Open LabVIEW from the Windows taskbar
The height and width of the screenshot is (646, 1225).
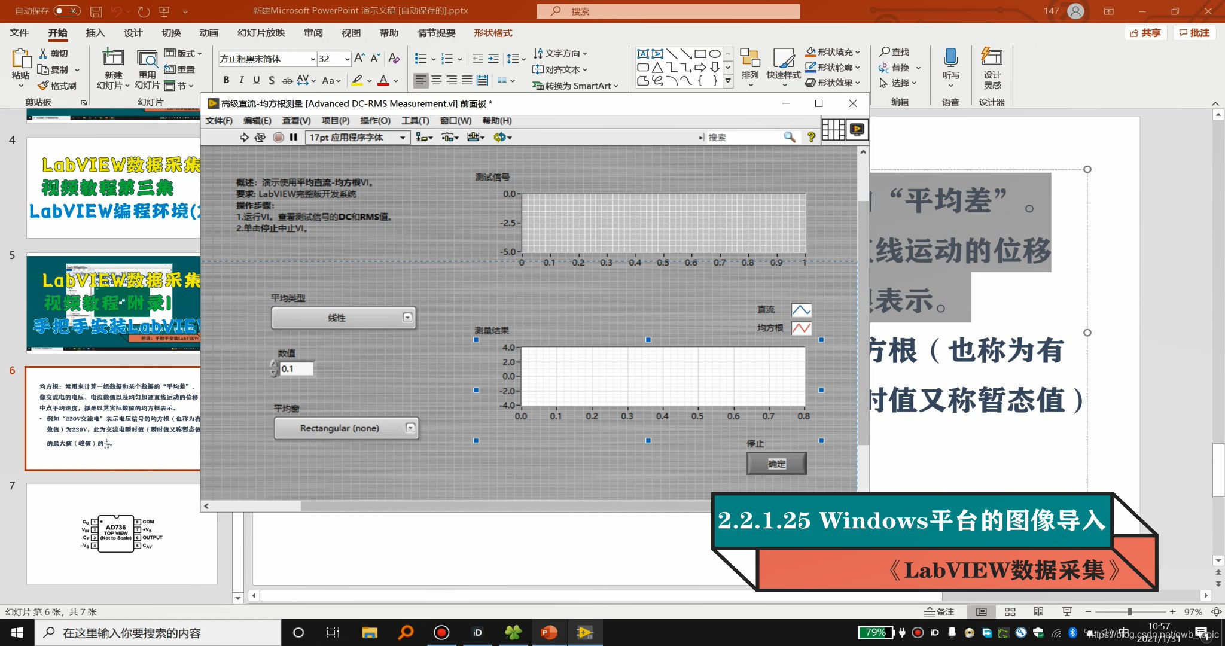(584, 632)
